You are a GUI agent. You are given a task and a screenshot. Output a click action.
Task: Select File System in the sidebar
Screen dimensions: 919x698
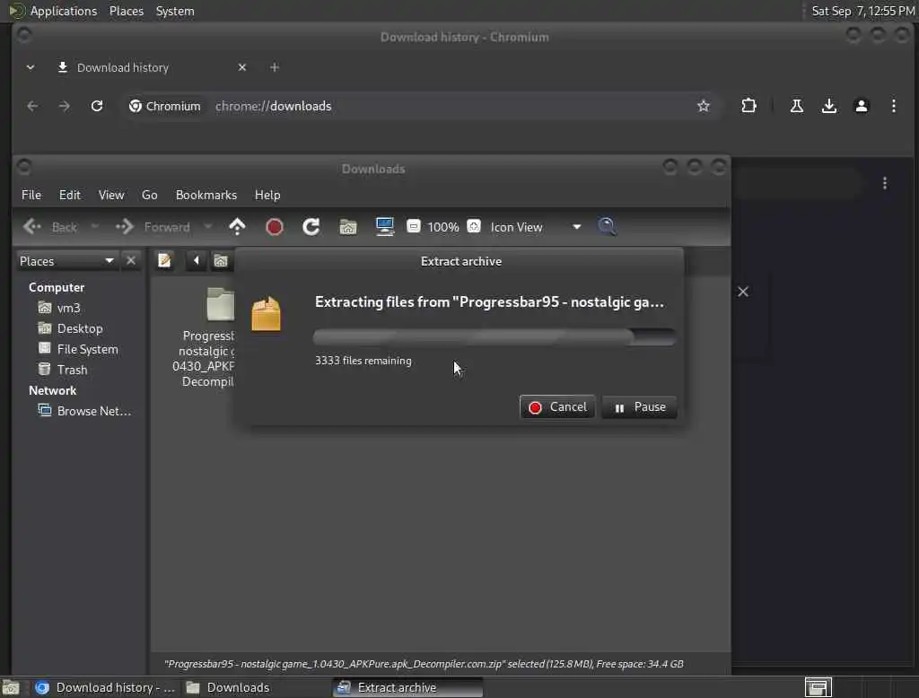(x=79, y=349)
